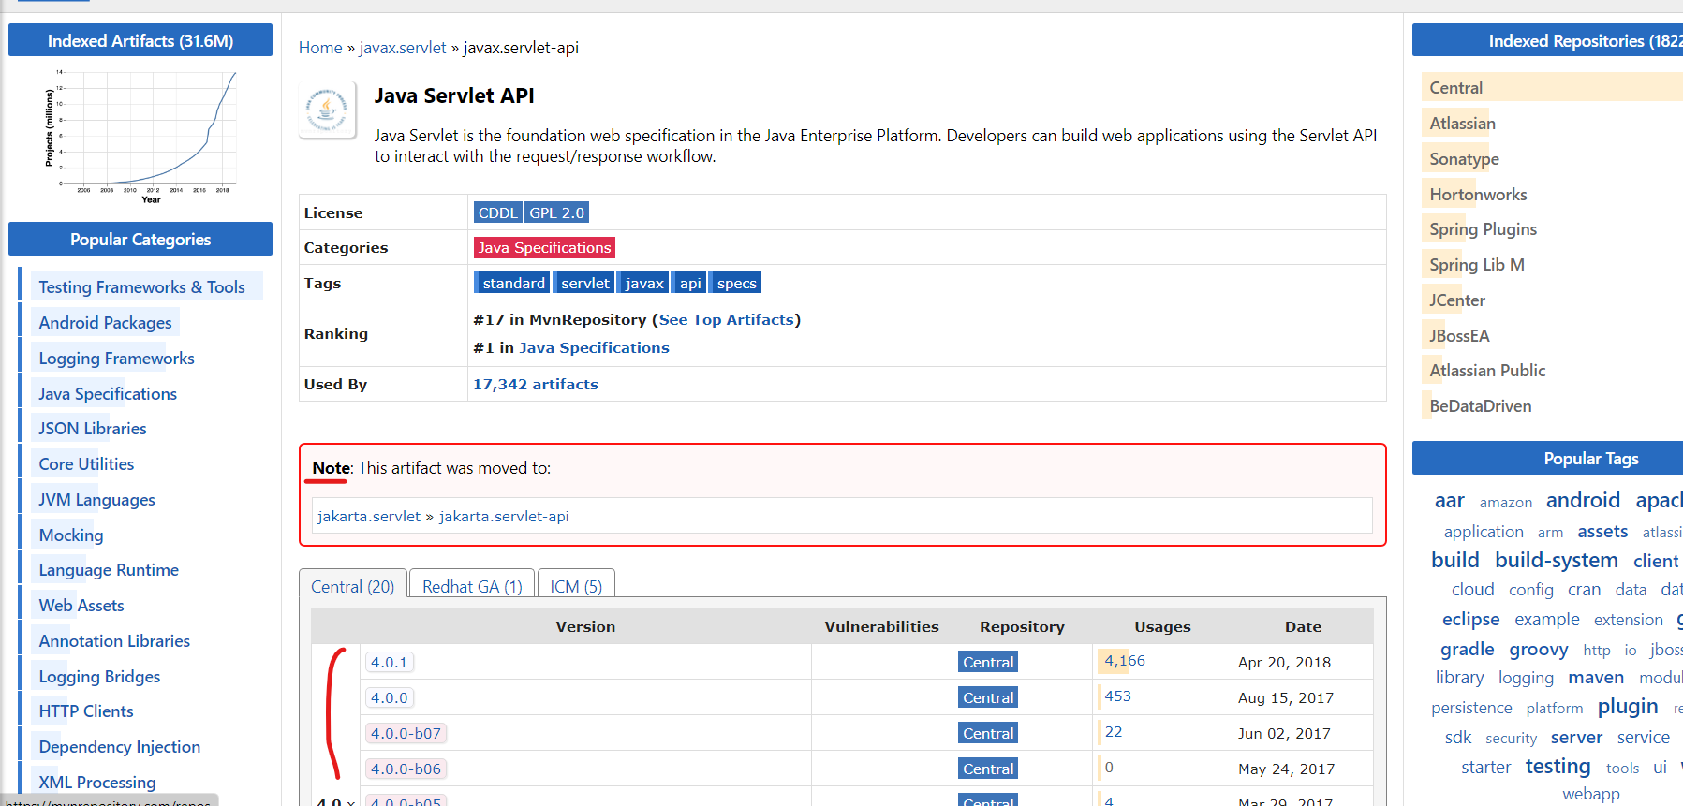Select the 'plugin' popular tag
Viewport: 1683px width, 806px height.
point(1628,706)
